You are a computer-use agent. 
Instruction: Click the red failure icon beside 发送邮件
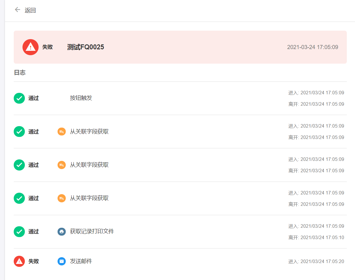click(19, 261)
